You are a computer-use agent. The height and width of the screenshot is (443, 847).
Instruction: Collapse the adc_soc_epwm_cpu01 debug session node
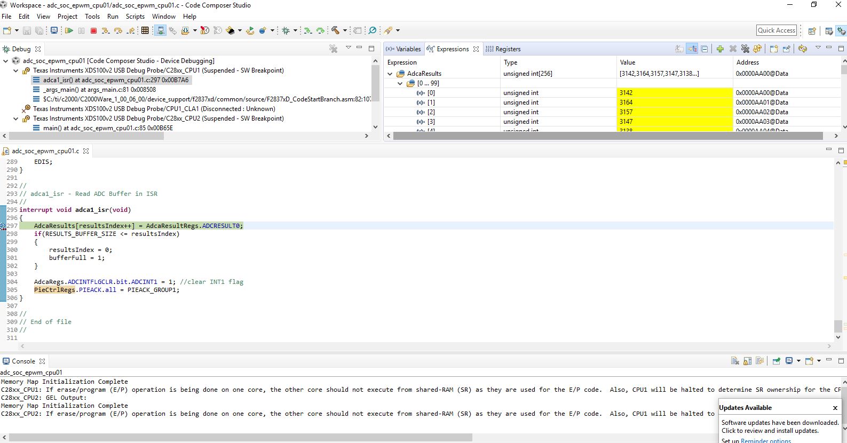point(6,61)
